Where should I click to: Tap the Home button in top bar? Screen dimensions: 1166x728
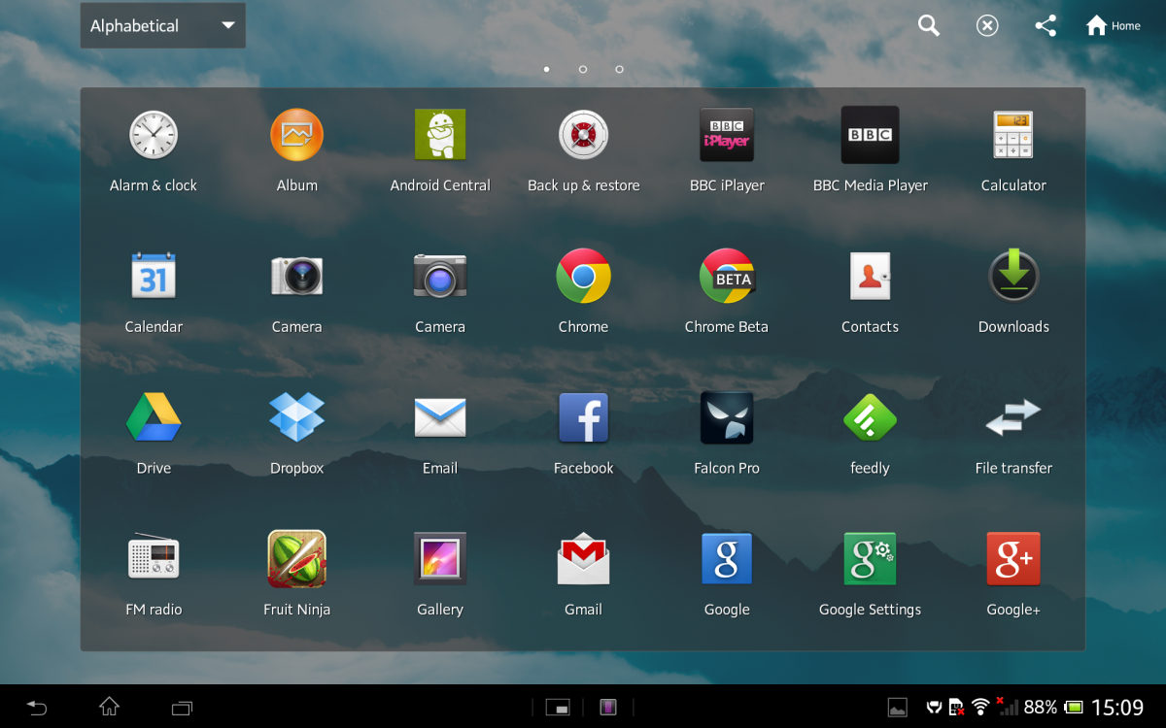(1114, 26)
